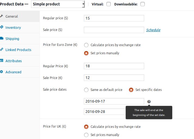This screenshot has height=139, width=194.
Task: Focus the Sale price ($) field
Action: (x=114, y=30)
